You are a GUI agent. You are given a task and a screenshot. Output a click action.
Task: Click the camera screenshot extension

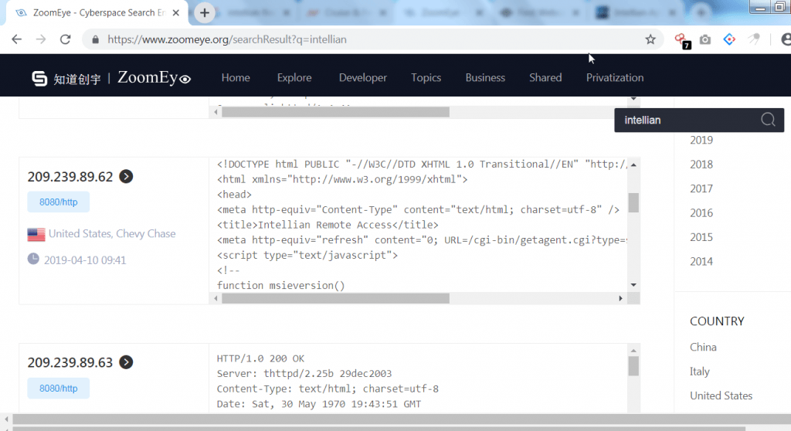coord(705,39)
